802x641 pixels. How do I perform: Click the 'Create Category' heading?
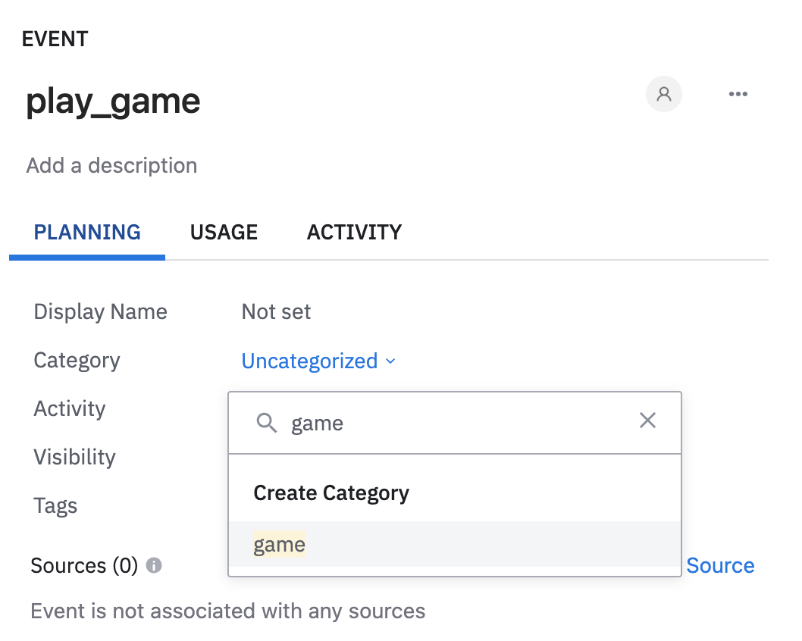click(331, 493)
